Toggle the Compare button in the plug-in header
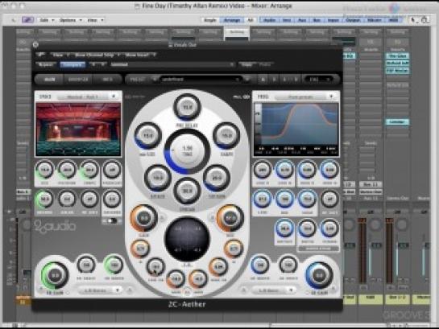This screenshot has height=329, width=439. coord(72,64)
